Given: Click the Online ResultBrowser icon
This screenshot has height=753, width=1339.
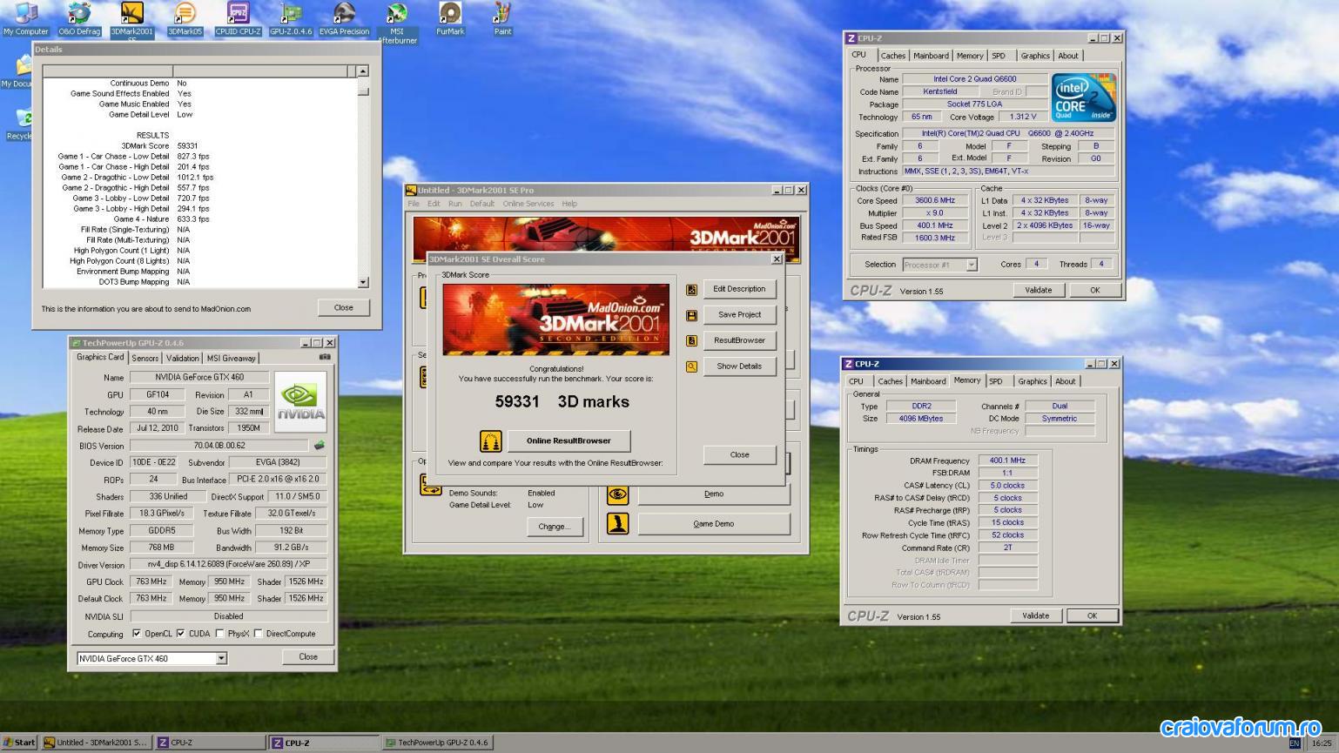Looking at the screenshot, I should (490, 441).
